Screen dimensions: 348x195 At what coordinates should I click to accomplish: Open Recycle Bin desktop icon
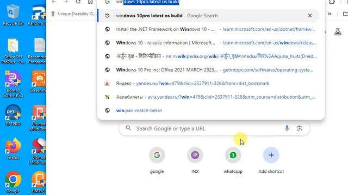[x=13, y=15]
